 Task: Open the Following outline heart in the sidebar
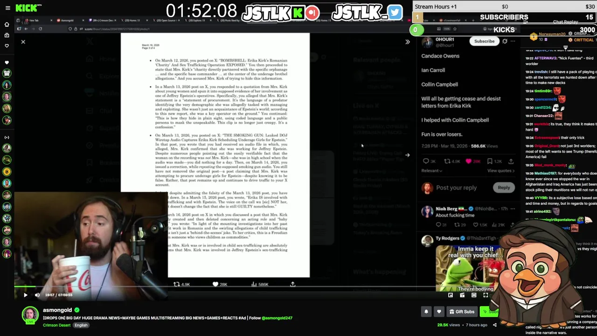pyautogui.click(x=7, y=45)
